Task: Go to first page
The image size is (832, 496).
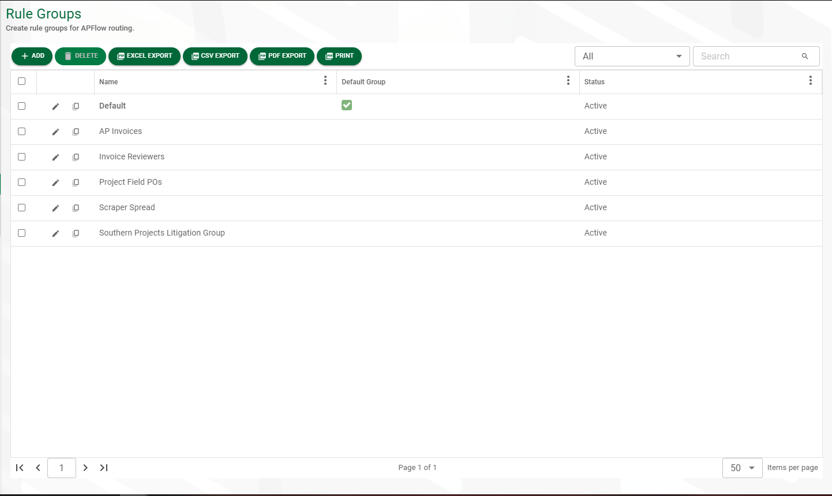Action: pos(20,468)
